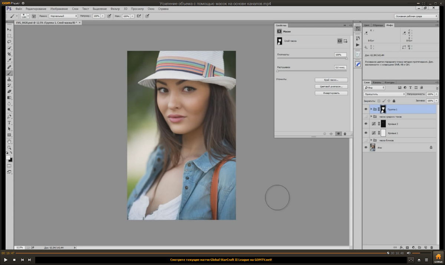Click the Плотность slider handle
Image resolution: width=445 pixels, height=265 pixels.
coord(347,58)
